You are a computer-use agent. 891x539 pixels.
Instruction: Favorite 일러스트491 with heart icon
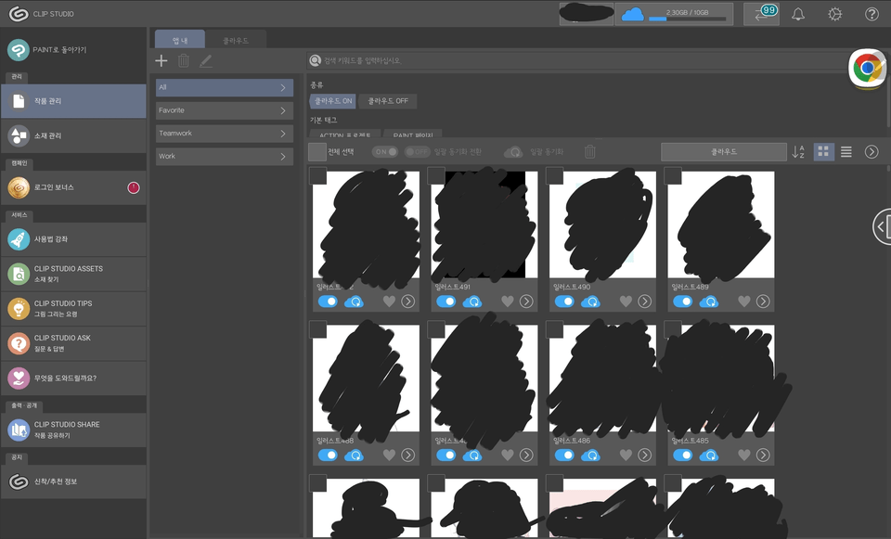point(508,302)
